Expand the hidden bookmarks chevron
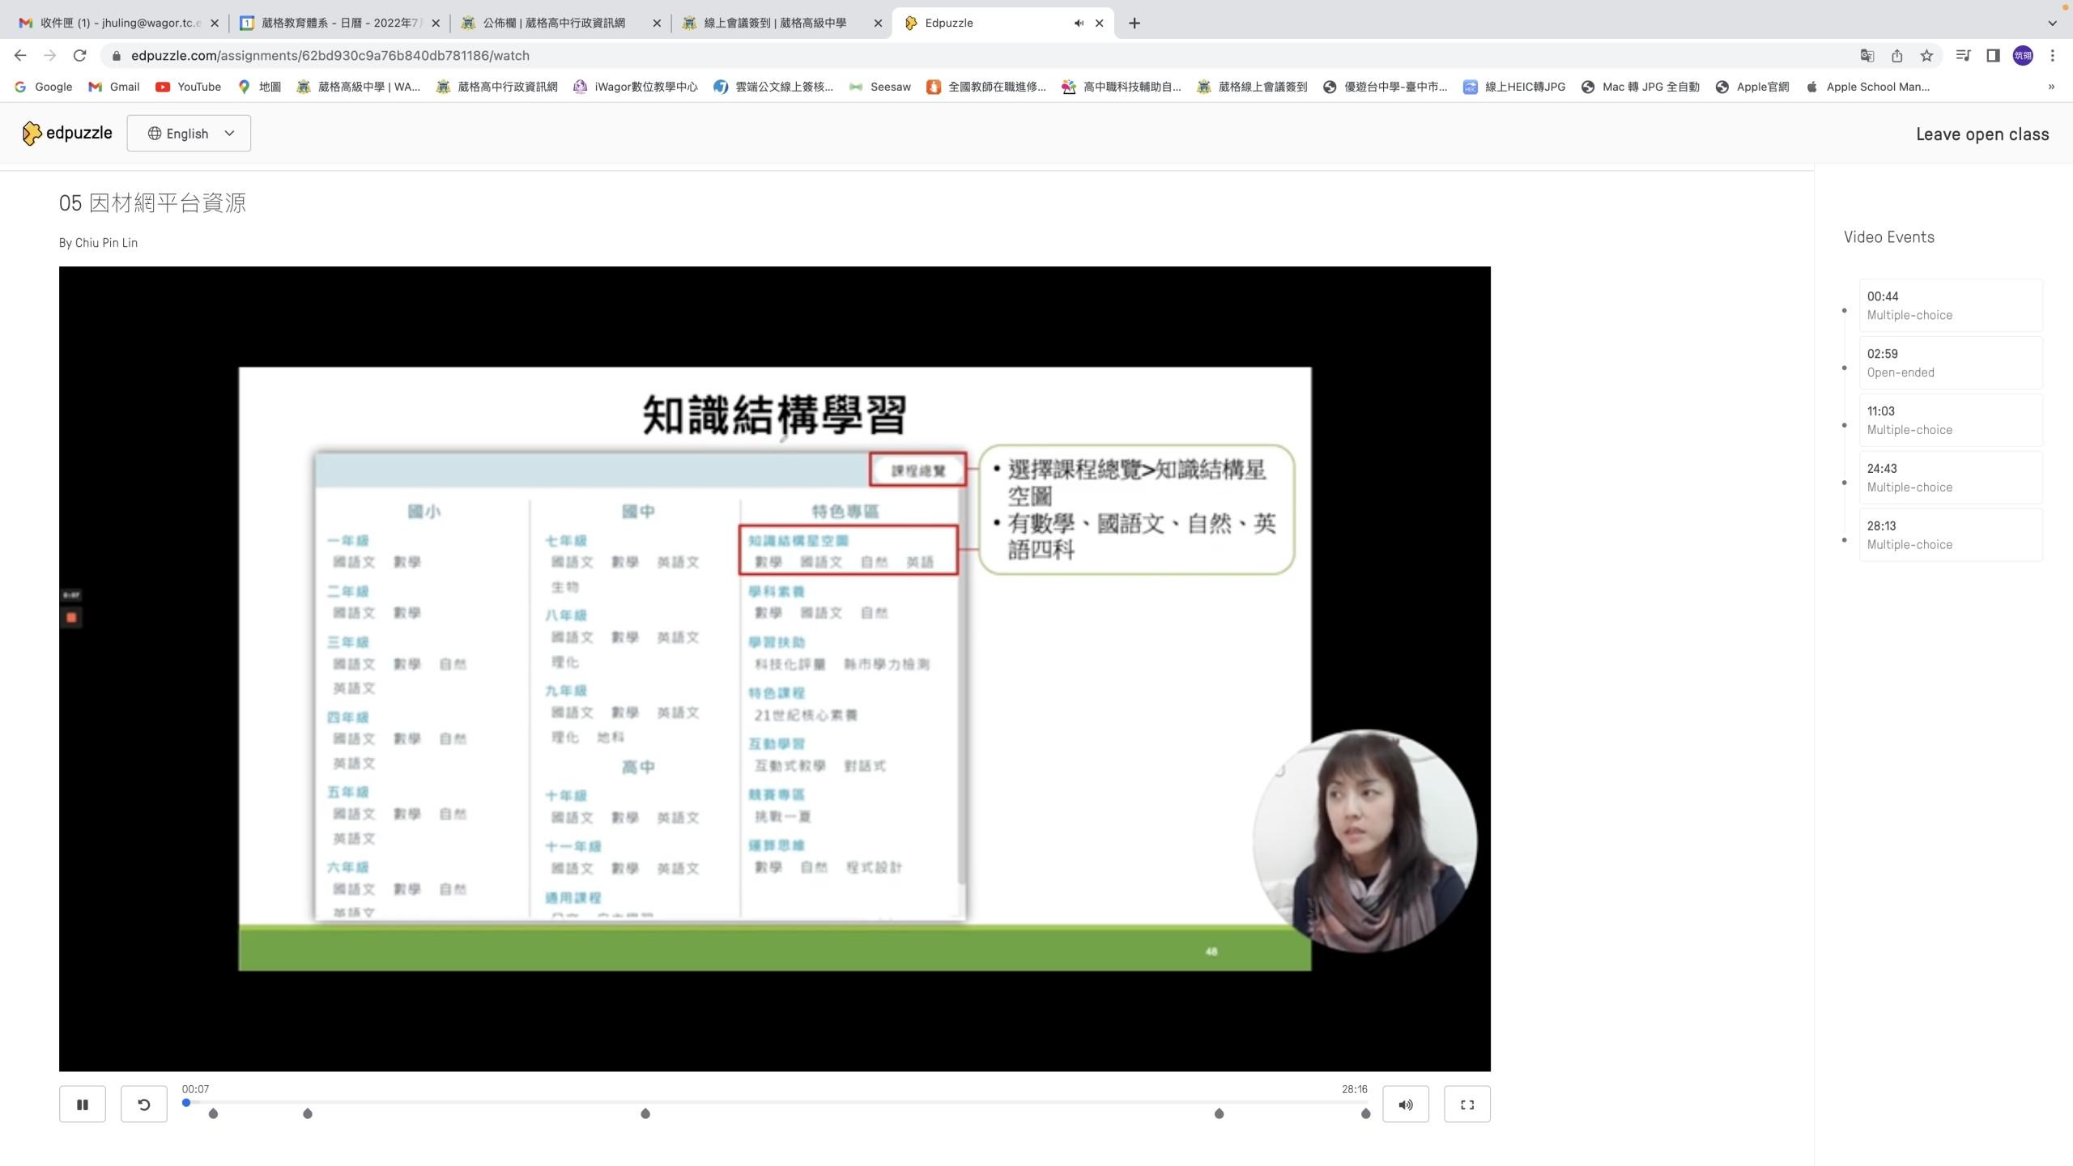 coord(2051,87)
